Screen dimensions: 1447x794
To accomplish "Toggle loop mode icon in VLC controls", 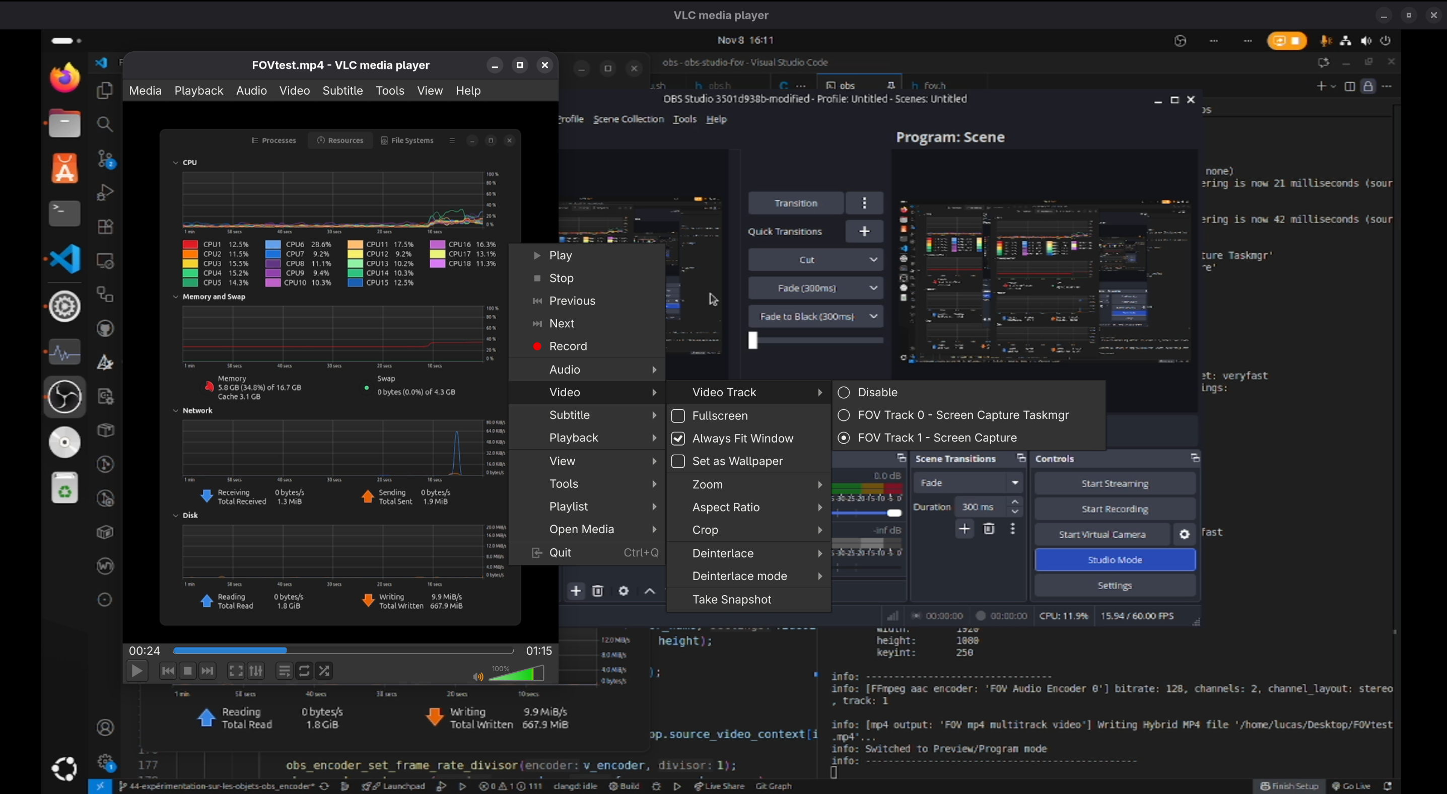I will (304, 671).
